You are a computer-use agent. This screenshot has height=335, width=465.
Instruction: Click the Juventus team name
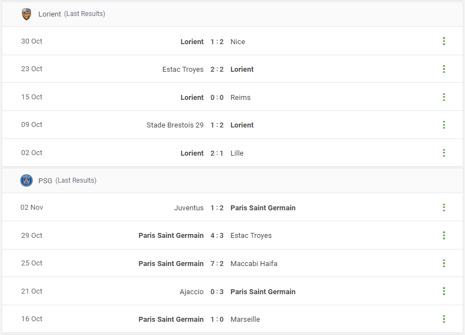pyautogui.click(x=189, y=208)
